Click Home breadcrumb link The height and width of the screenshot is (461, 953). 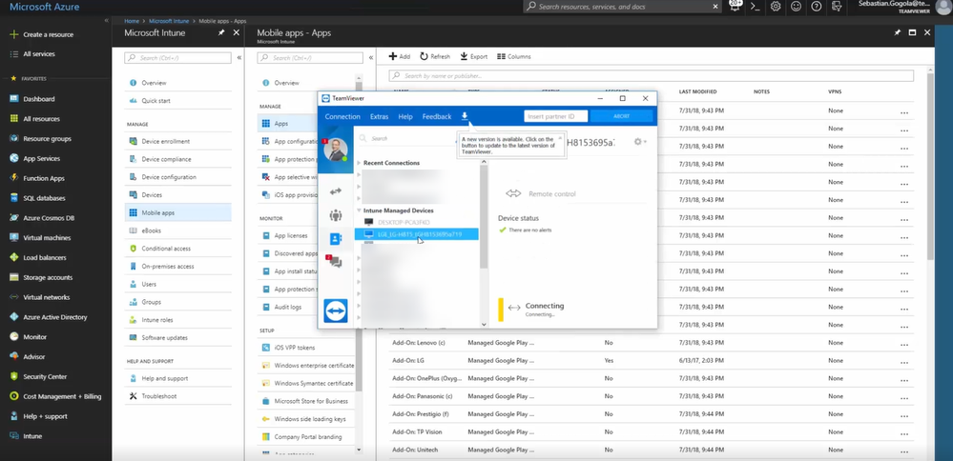(132, 21)
